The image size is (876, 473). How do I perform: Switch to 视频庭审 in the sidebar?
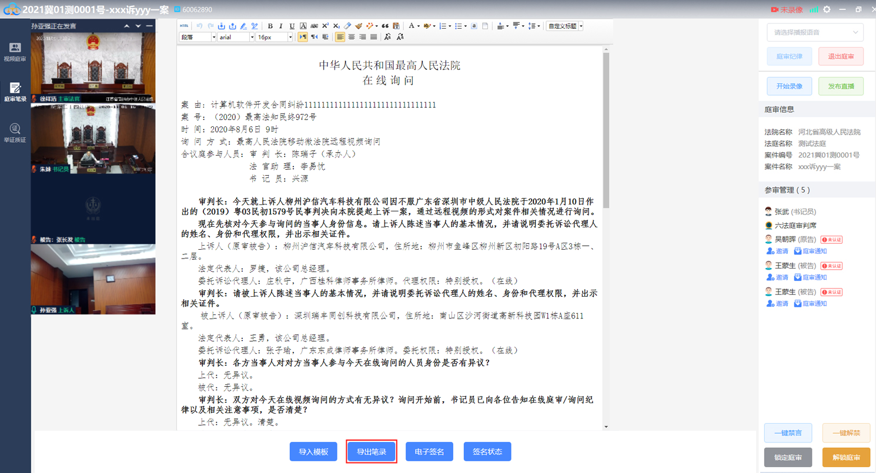point(15,52)
